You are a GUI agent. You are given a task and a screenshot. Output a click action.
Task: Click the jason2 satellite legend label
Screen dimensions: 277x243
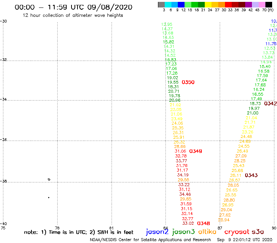click(157, 232)
